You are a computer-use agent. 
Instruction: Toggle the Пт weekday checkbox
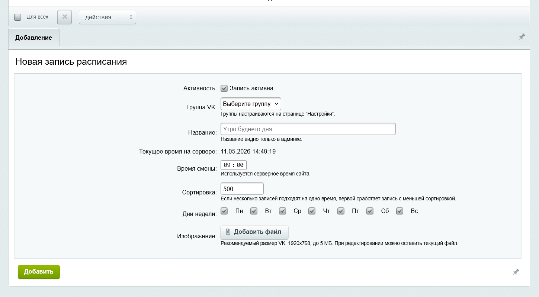coord(341,211)
